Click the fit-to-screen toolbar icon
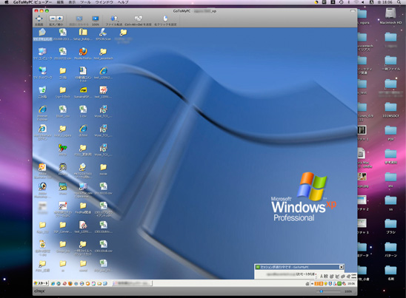The width and height of the screenshot is (406, 298). (x=79, y=18)
